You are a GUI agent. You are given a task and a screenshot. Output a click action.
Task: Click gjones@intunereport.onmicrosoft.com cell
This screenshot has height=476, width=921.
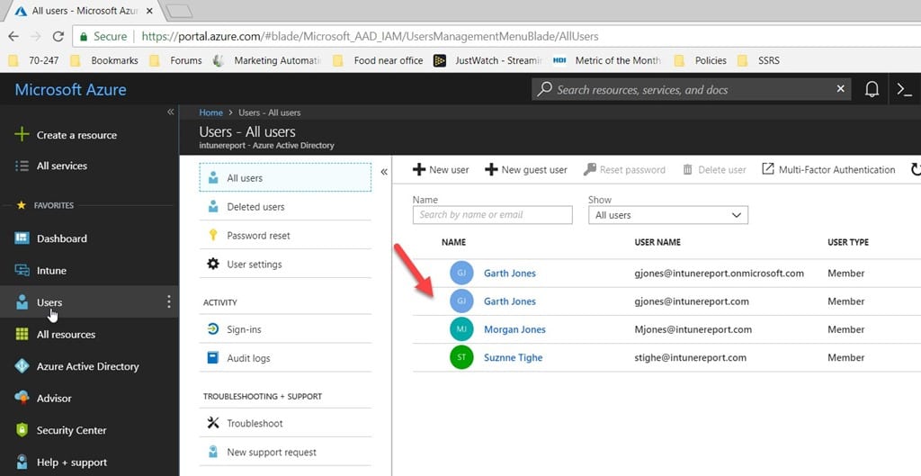719,274
